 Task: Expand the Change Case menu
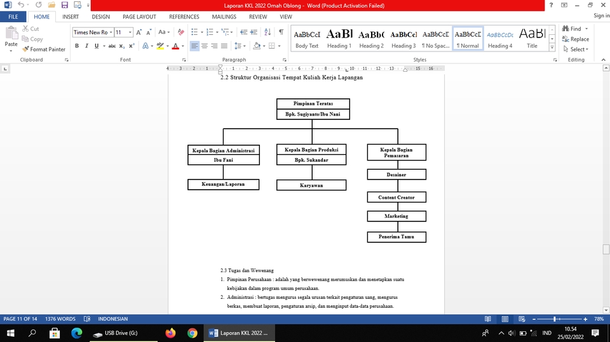164,32
